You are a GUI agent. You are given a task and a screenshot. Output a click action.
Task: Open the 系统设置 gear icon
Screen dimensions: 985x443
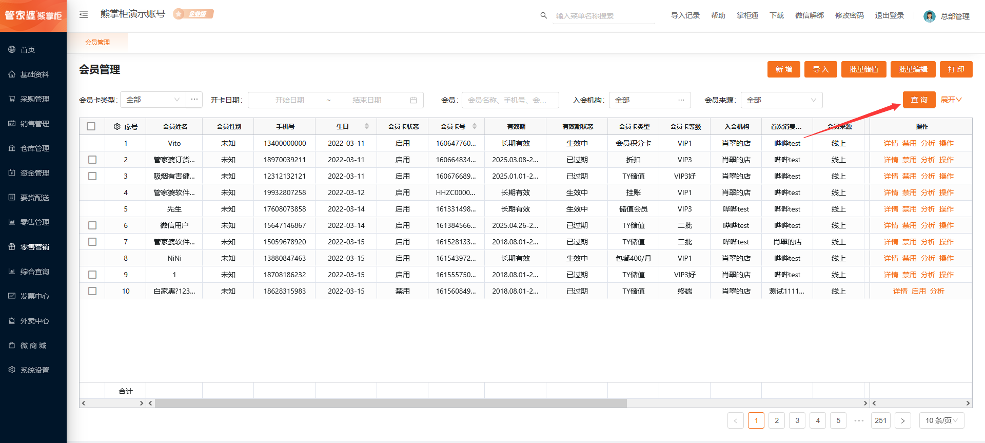[12, 370]
